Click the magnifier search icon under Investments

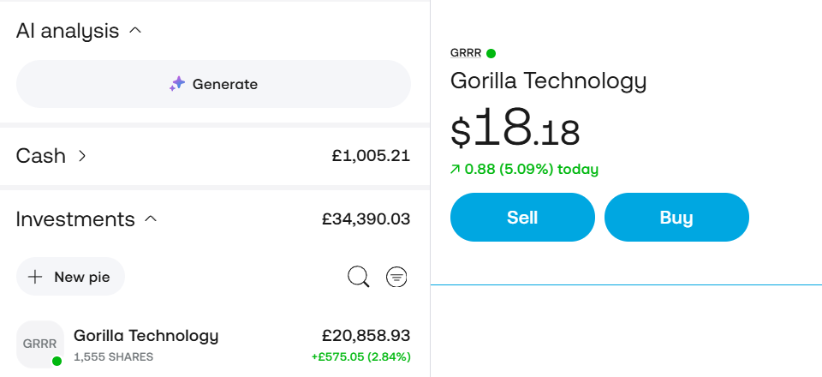tap(358, 277)
